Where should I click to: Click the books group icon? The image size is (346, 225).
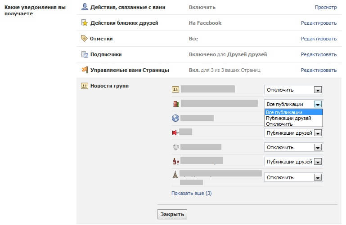pos(175,104)
